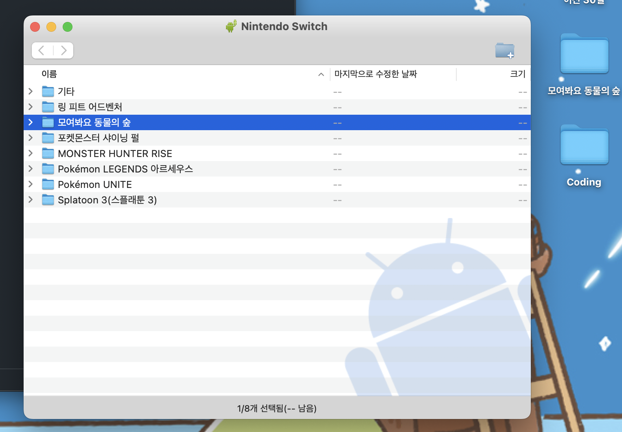The image size is (622, 432).
Task: Close the Nintendo Switch window
Action: pyautogui.click(x=35, y=27)
